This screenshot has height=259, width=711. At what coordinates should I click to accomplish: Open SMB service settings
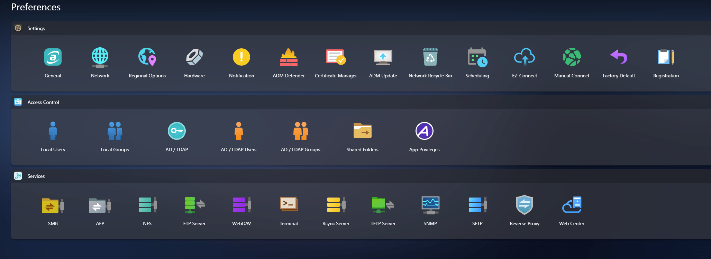[53, 205]
